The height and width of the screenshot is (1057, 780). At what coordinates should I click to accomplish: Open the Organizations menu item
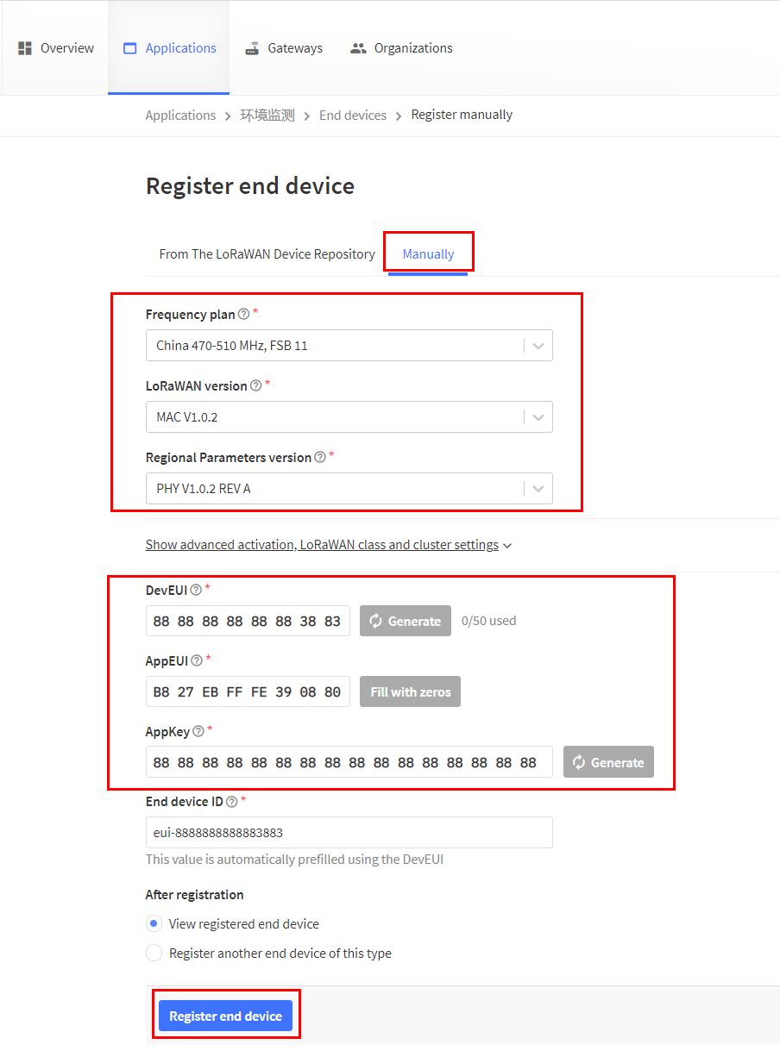click(401, 48)
